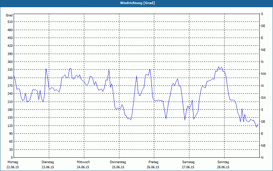Click the 330 y-axis tick label

[10, 70]
